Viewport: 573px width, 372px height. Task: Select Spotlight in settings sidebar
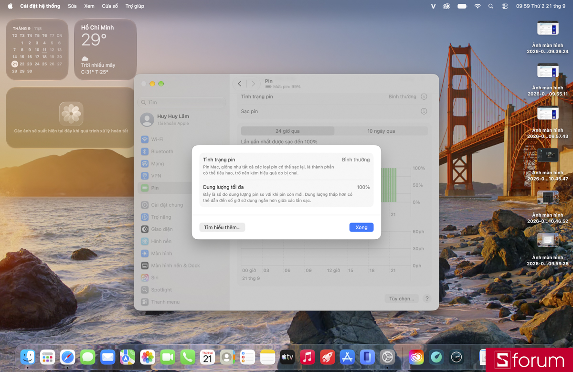181,290
